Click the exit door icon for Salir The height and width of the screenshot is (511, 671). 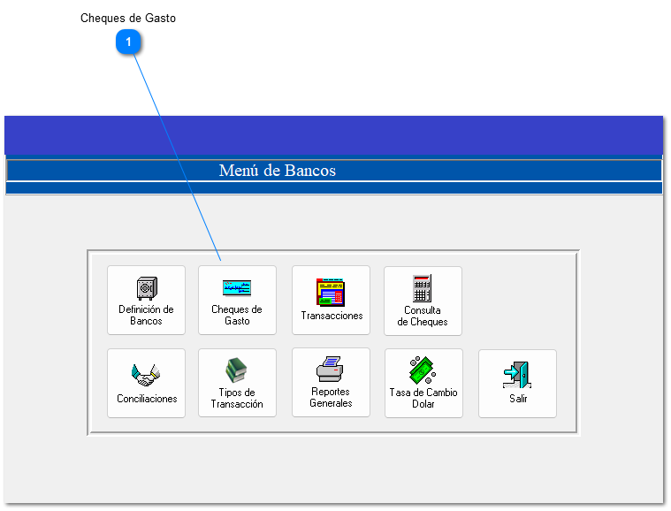[517, 375]
